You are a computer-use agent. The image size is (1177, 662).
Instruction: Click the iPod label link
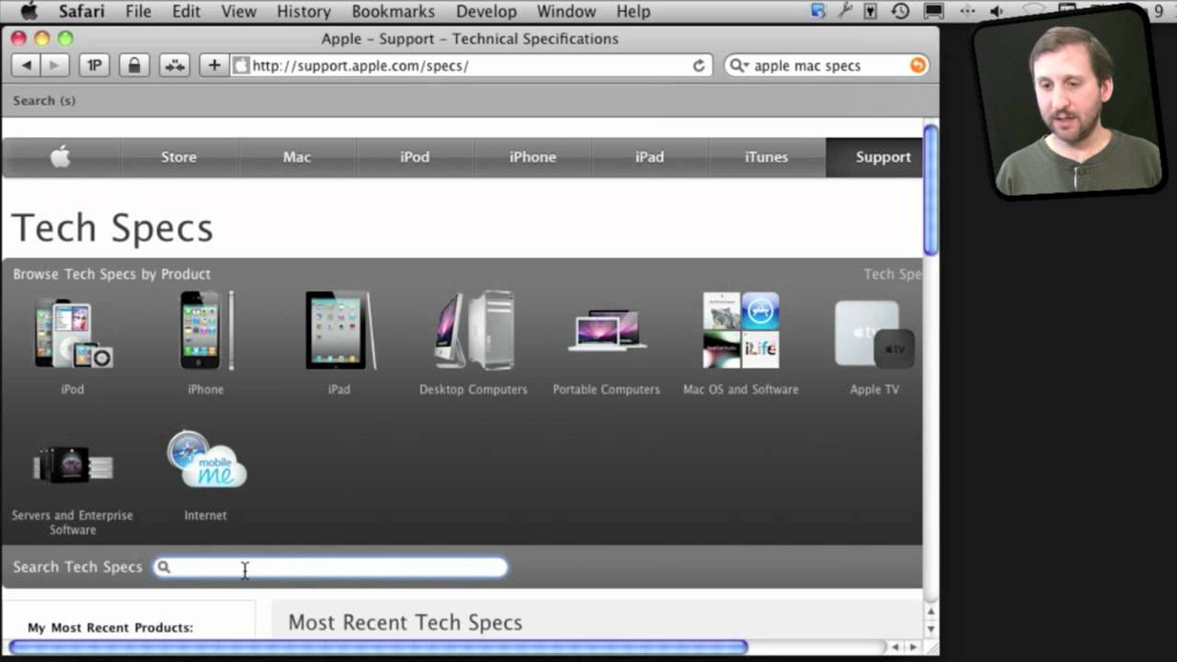point(73,390)
